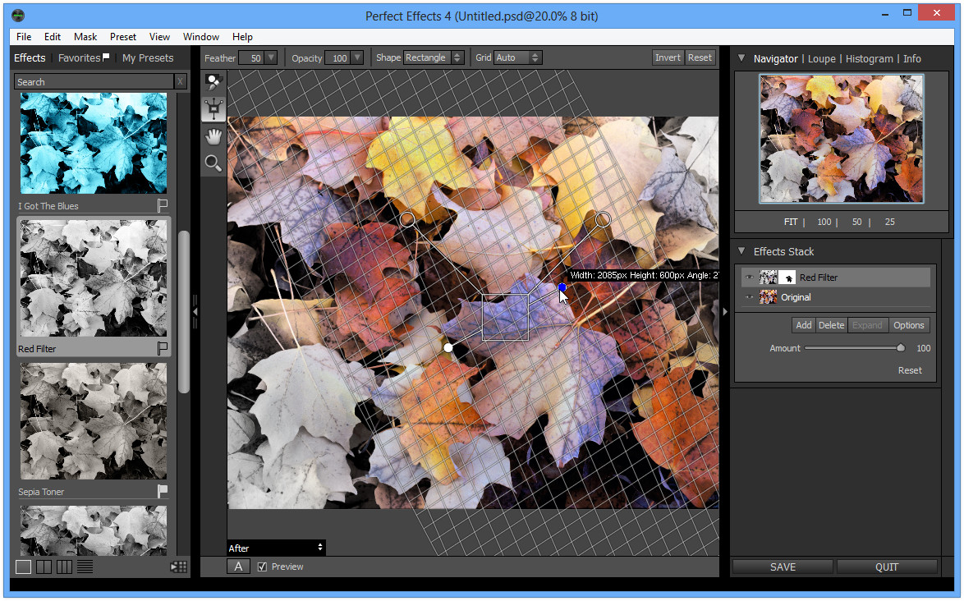Collapse the Effects Stack panel
This screenshot has height=601, width=964.
pyautogui.click(x=741, y=250)
